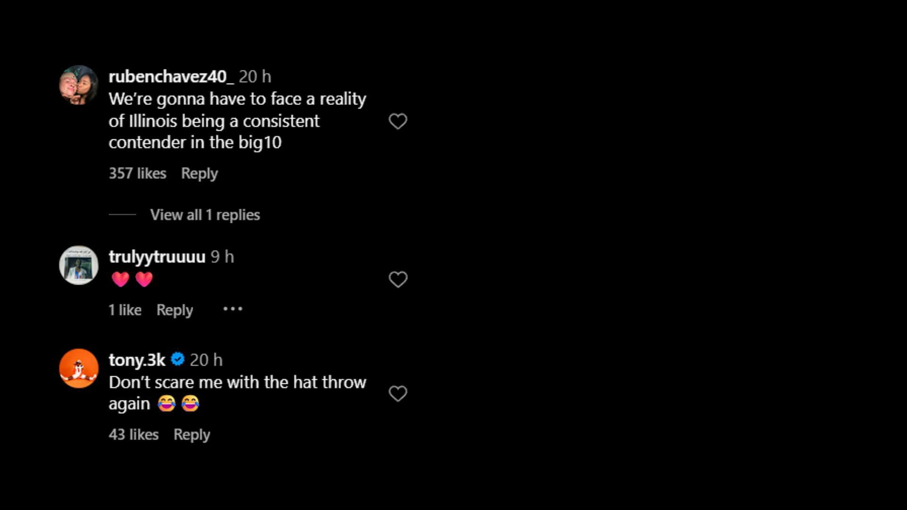Reply to rubenchavez40_'s comment
The width and height of the screenshot is (907, 510).
pyautogui.click(x=199, y=173)
